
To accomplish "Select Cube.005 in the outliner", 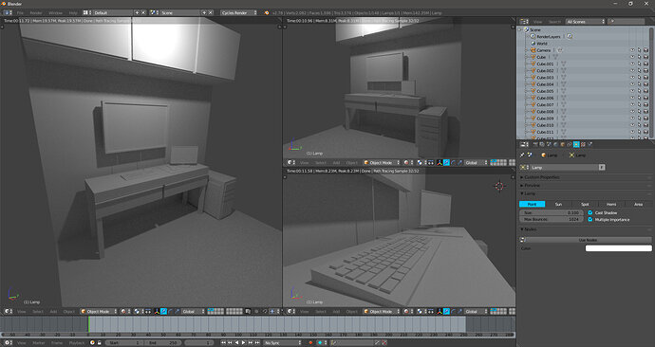I will (545, 91).
